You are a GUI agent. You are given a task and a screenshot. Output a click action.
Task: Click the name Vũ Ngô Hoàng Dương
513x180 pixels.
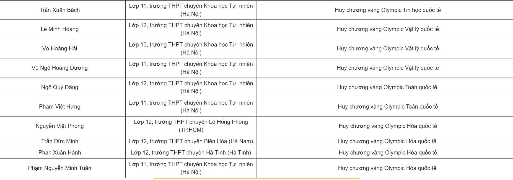click(x=59, y=68)
